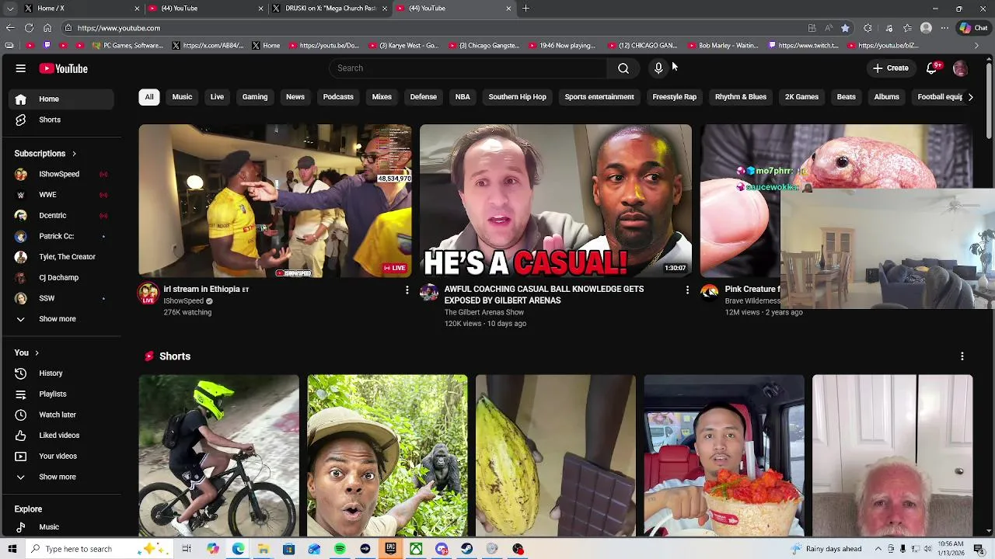The height and width of the screenshot is (559, 995).
Task: Open the YouTube notifications bell
Action: [x=932, y=68]
